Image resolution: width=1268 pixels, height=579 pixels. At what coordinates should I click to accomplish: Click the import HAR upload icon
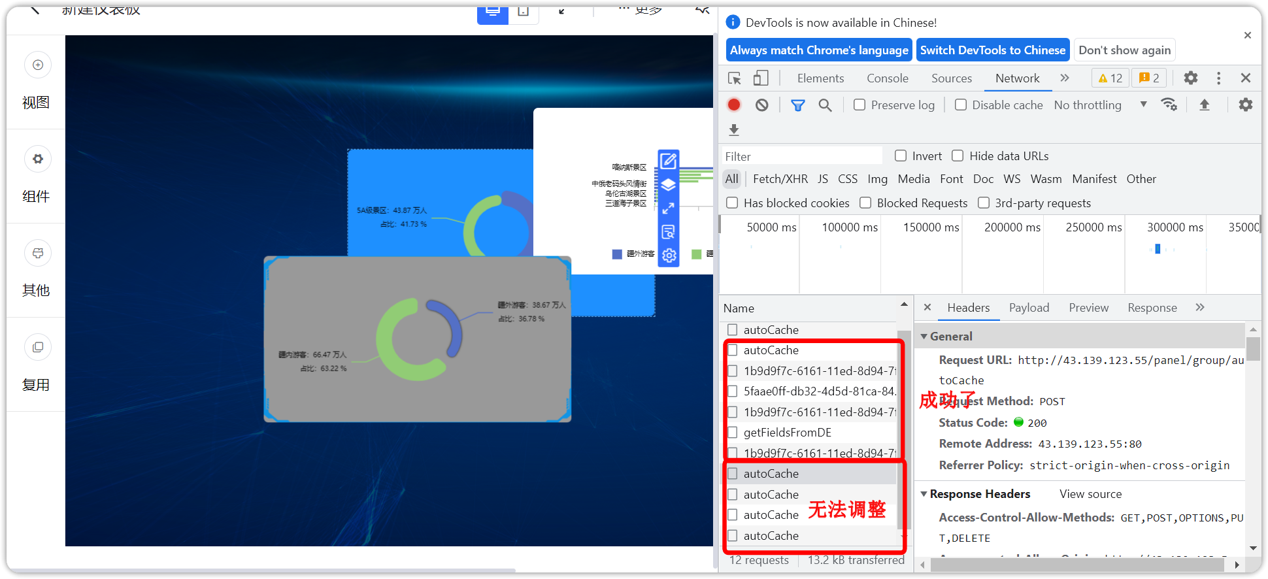[x=1205, y=105]
